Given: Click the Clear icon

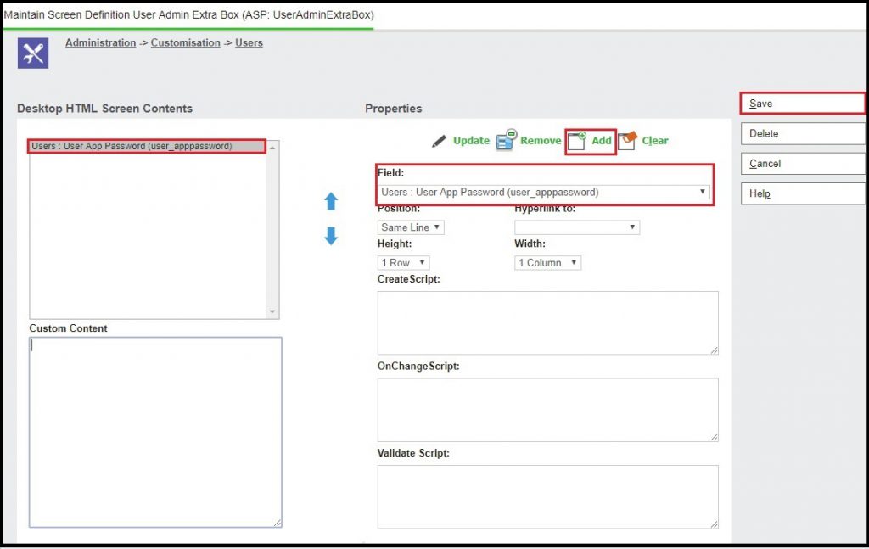Looking at the screenshot, I should click(629, 141).
